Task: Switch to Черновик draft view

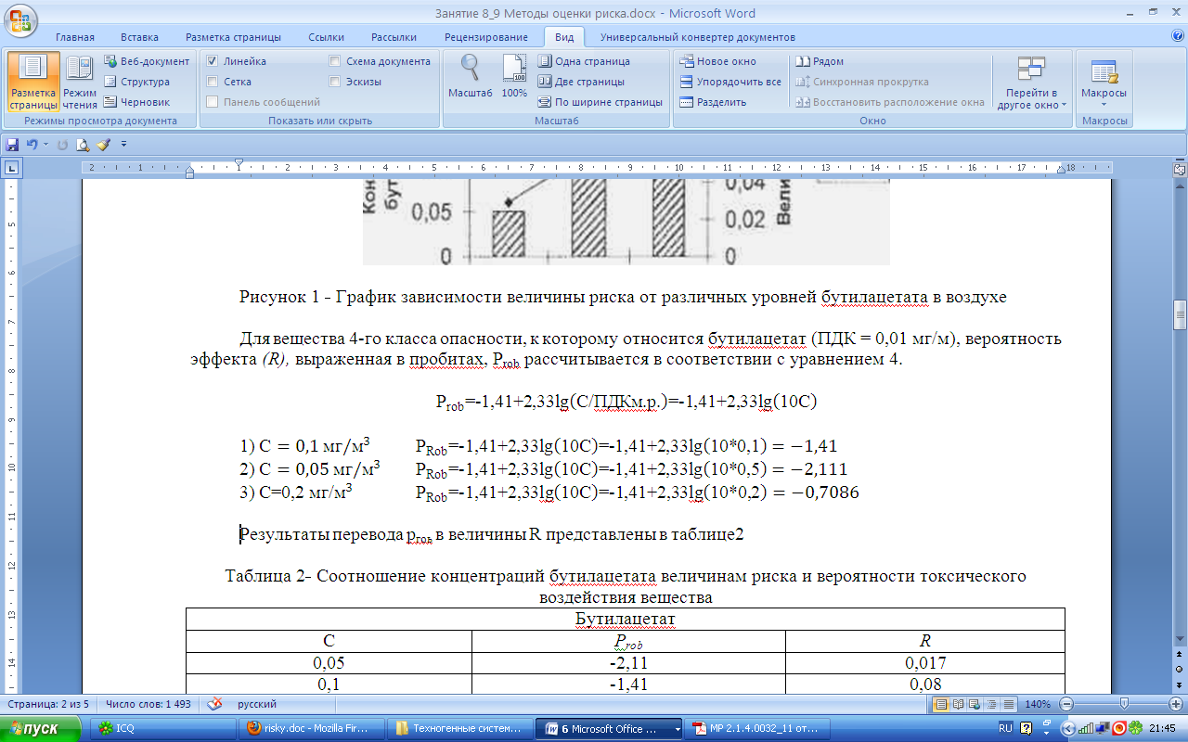Action: coord(138,102)
